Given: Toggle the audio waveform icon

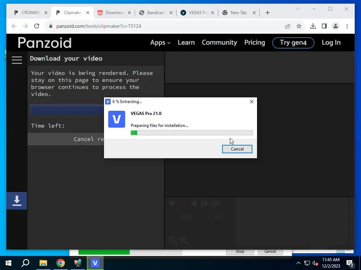Looking at the screenshot, I should (x=215, y=204).
